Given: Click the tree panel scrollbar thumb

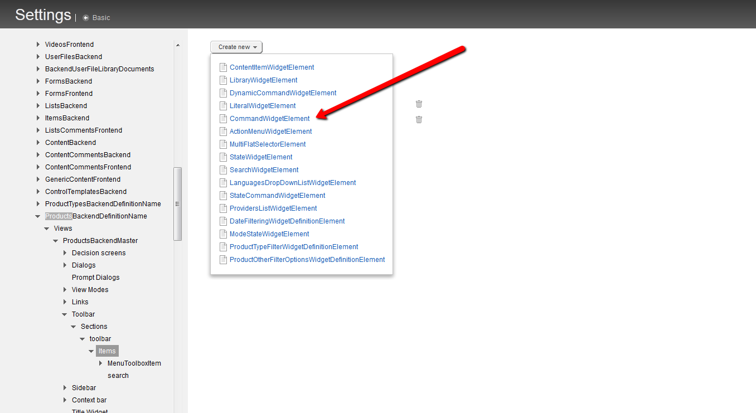Looking at the screenshot, I should click(178, 204).
